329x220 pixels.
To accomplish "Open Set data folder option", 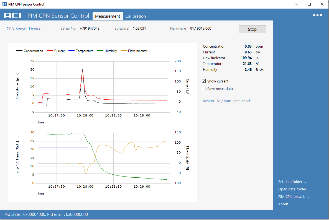I will click(292, 182).
